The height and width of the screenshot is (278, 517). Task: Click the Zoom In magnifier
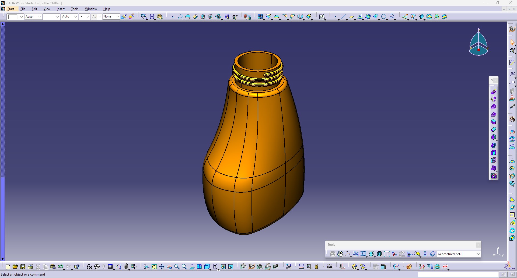tap(177, 267)
